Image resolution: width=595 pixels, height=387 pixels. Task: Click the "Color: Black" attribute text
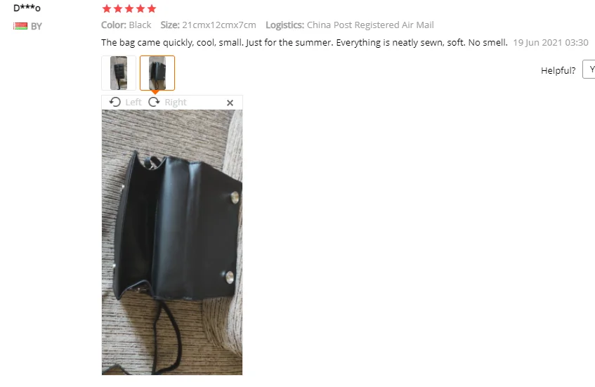[x=126, y=25]
